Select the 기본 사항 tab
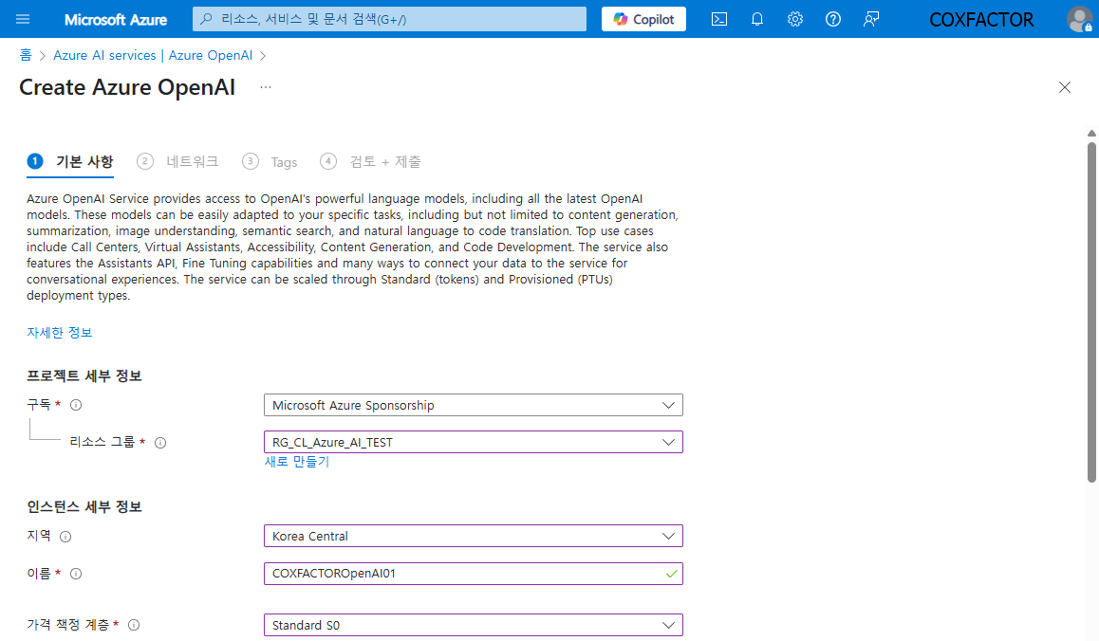Viewport: 1099px width, 641px height. coord(70,162)
